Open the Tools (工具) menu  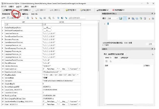tap(26, 7)
